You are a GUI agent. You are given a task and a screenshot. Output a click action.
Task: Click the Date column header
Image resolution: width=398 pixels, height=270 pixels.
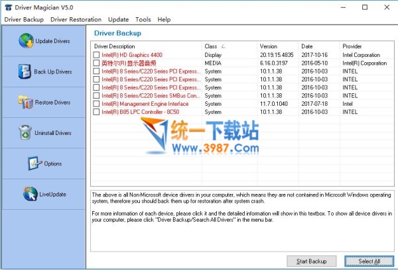point(307,46)
